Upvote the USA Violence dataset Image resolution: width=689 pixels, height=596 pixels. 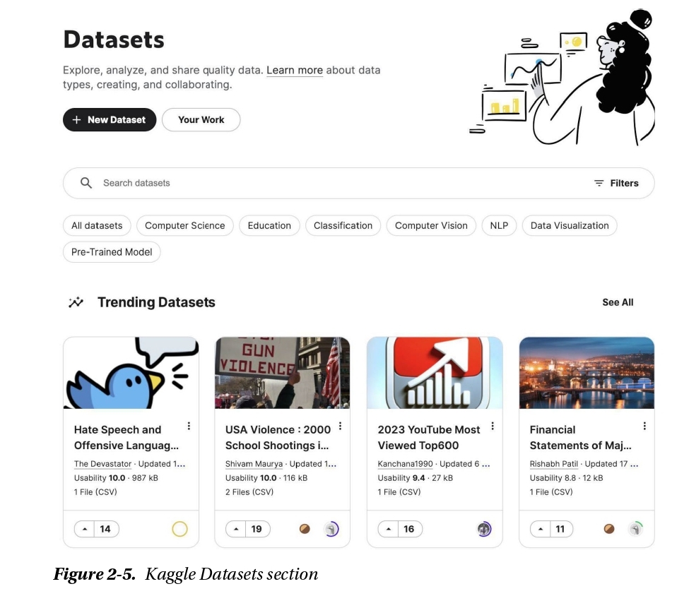tap(236, 529)
